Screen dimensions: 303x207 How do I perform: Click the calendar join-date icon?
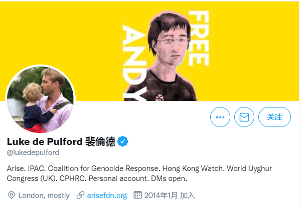(137, 195)
